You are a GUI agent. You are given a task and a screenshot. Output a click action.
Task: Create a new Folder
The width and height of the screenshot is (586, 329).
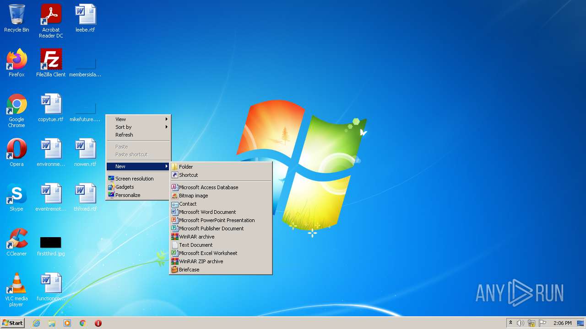pyautogui.click(x=221, y=167)
